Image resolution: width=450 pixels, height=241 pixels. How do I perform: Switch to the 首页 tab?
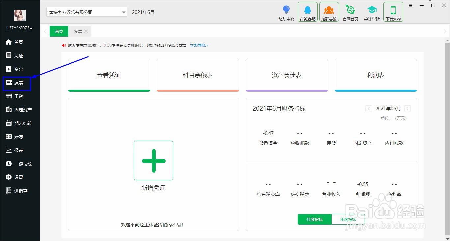(59, 31)
